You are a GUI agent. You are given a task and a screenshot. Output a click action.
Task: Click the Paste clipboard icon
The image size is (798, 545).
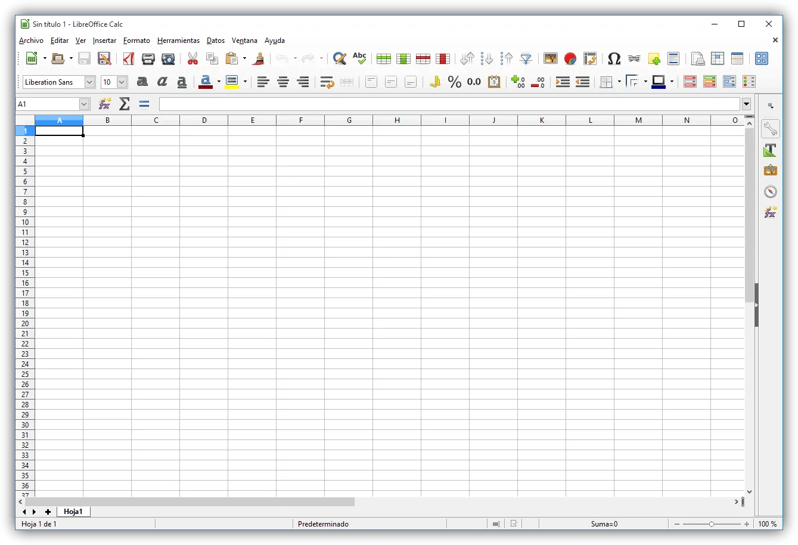point(232,58)
